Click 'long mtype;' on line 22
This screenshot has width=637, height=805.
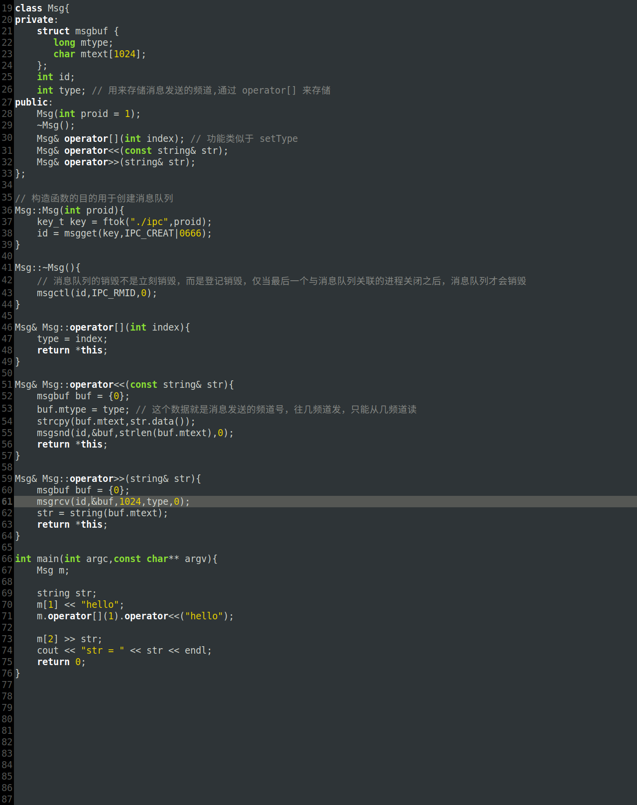pyautogui.click(x=83, y=42)
